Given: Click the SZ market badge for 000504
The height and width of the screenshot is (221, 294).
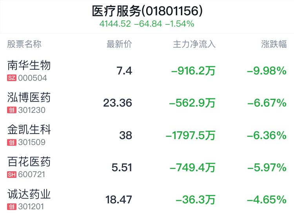Looking at the screenshot, I should [x=12, y=78].
